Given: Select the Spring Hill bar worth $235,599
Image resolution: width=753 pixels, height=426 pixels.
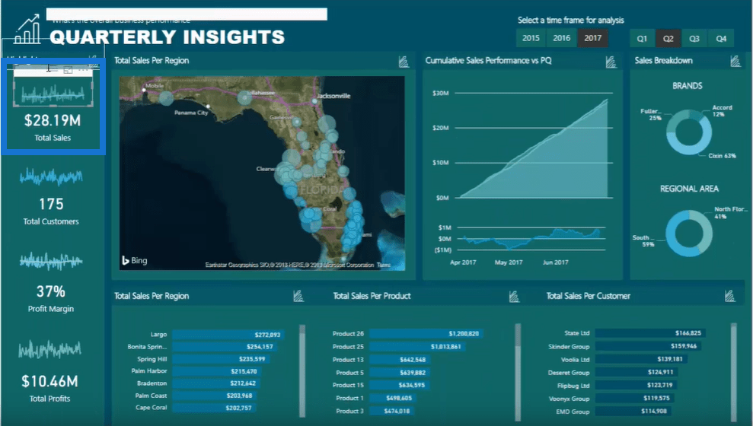Looking at the screenshot, I should tap(221, 359).
